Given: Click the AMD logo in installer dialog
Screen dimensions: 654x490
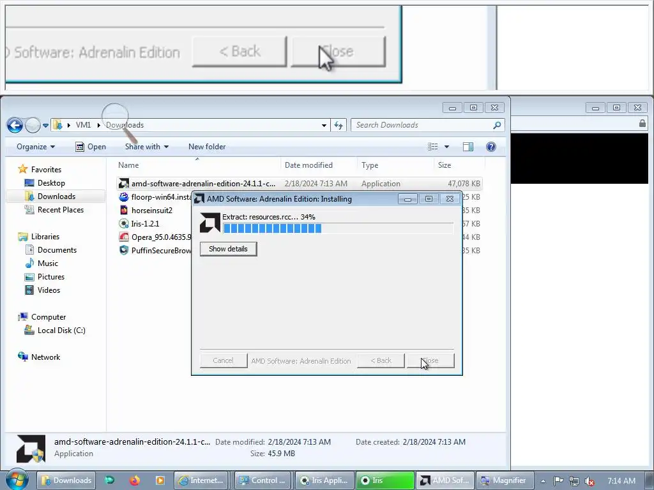Looking at the screenshot, I should point(209,223).
